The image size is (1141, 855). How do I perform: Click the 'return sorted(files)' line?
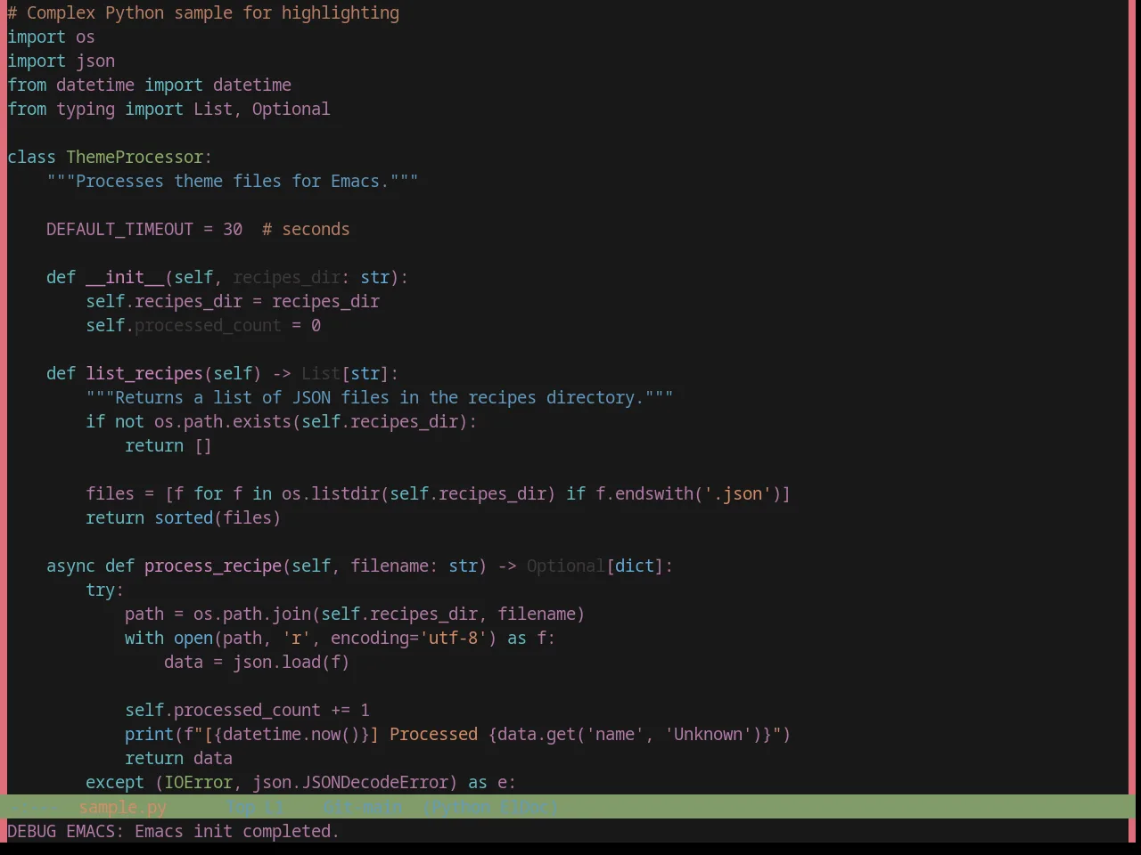(x=183, y=517)
